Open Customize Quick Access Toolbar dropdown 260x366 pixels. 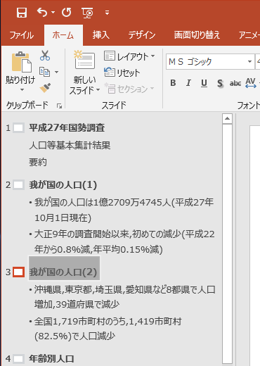pyautogui.click(x=107, y=13)
